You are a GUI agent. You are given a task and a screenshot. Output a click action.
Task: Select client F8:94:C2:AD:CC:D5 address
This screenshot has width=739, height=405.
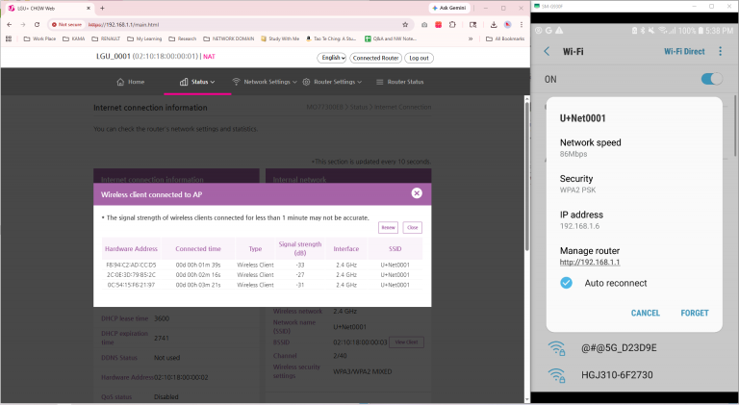(x=131, y=266)
